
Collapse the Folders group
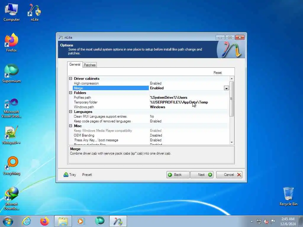[70, 93]
